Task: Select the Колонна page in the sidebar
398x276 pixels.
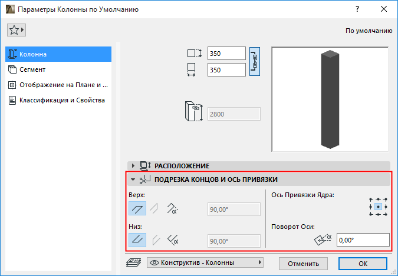Action: [58, 54]
